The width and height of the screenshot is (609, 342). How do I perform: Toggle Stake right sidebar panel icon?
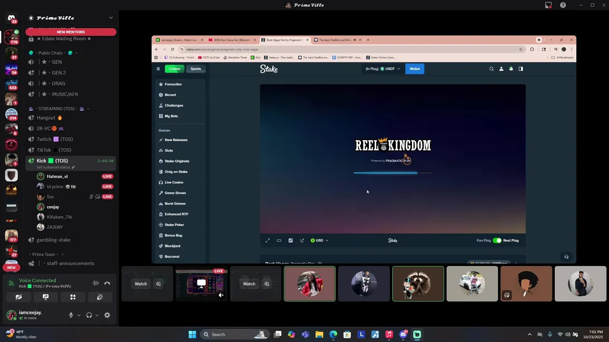[521, 69]
